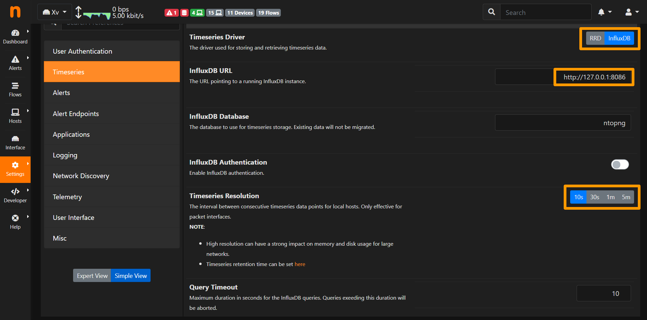
Task: Toggle the InfluxDB Authentication switch
Action: pos(620,165)
